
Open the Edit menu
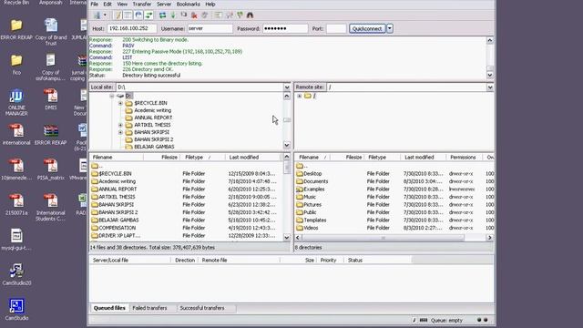tap(107, 4)
